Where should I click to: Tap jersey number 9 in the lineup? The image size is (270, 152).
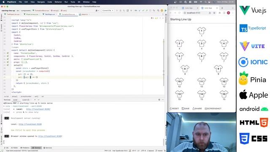point(219,69)
